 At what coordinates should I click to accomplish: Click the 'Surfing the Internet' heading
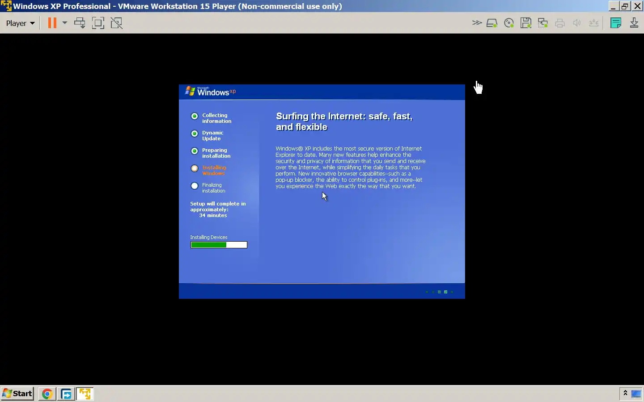coord(344,121)
